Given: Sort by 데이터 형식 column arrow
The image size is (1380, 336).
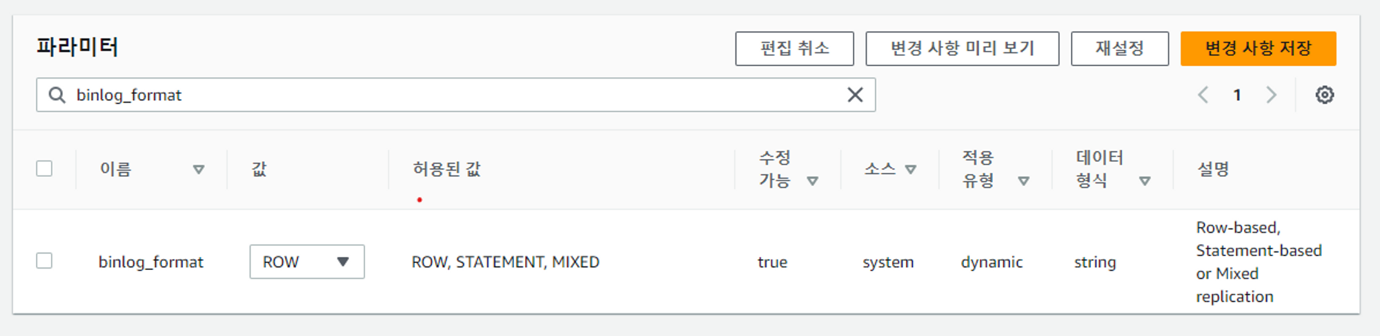Looking at the screenshot, I should tap(1145, 181).
